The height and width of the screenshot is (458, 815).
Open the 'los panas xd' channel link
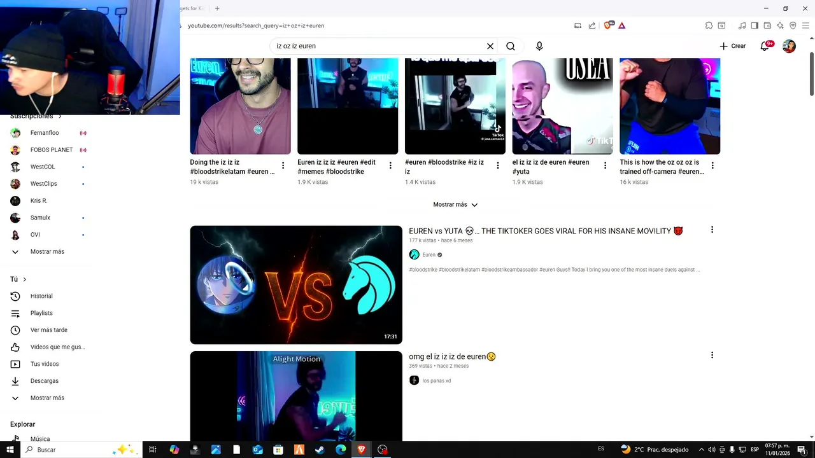(x=436, y=380)
